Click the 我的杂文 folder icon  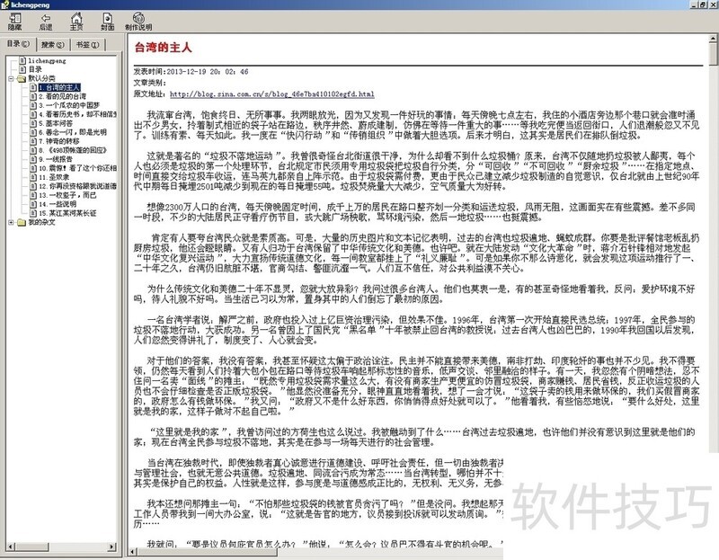tap(22, 221)
